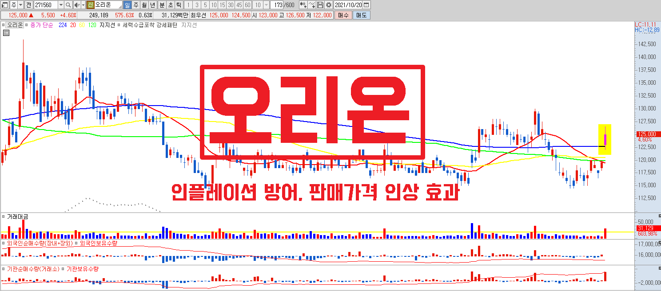
Task: Click the 기관순매수량(거래소) indicator label
Action: pyautogui.click(x=33, y=269)
